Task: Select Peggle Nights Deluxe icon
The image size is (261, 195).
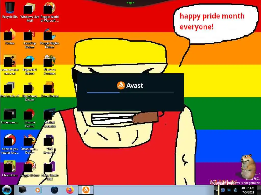Action: (x=49, y=39)
